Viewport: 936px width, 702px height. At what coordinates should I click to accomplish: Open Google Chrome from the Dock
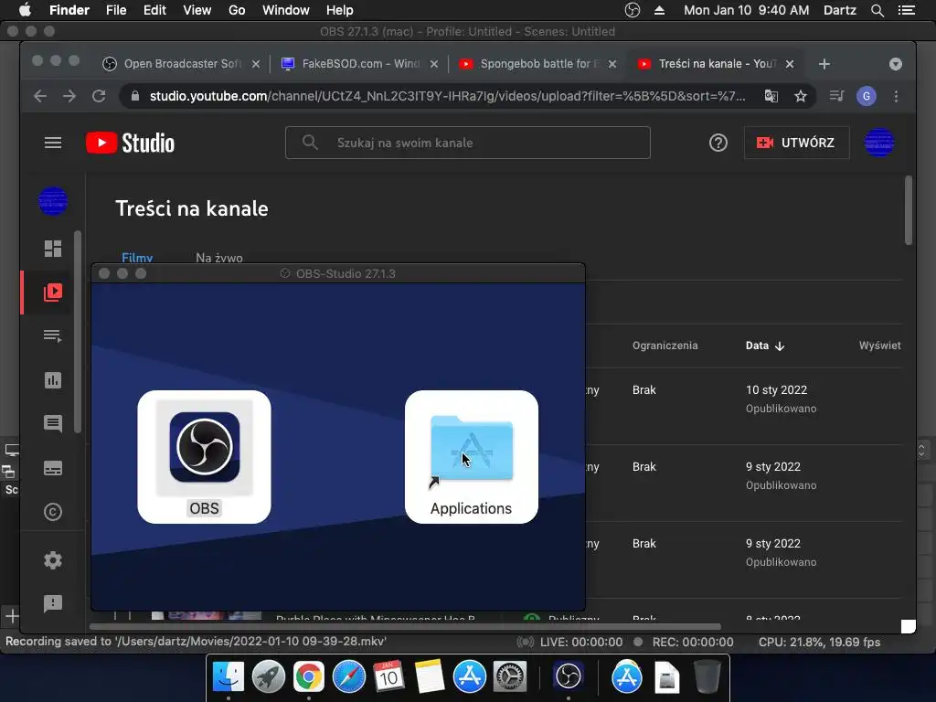pyautogui.click(x=309, y=677)
